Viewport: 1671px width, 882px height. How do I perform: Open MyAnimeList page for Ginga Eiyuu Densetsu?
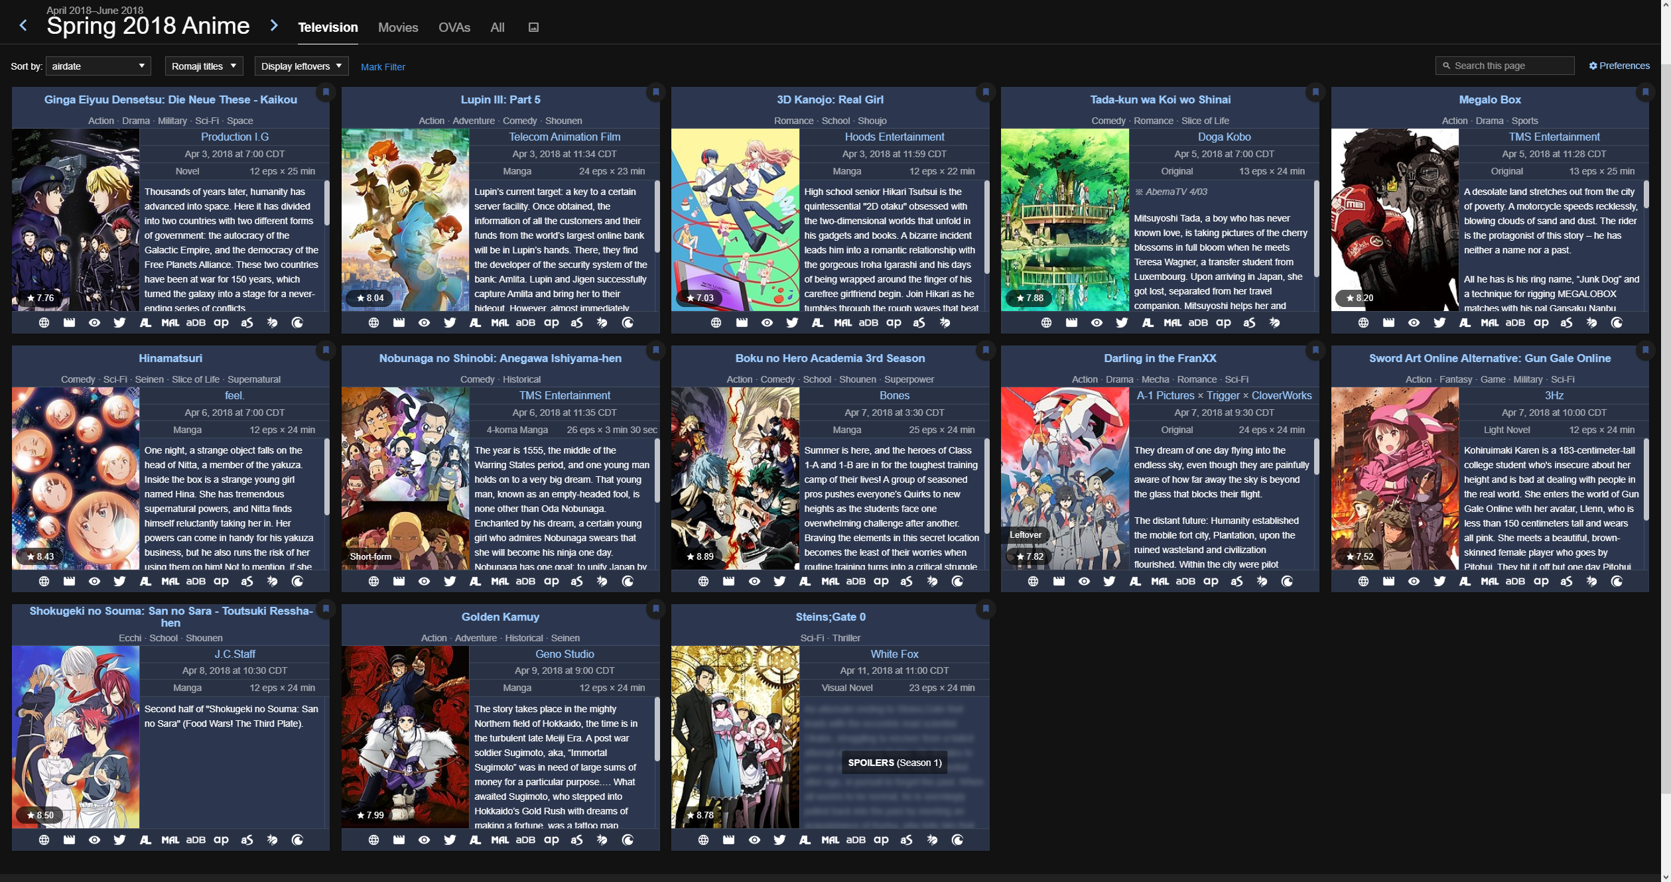170,323
